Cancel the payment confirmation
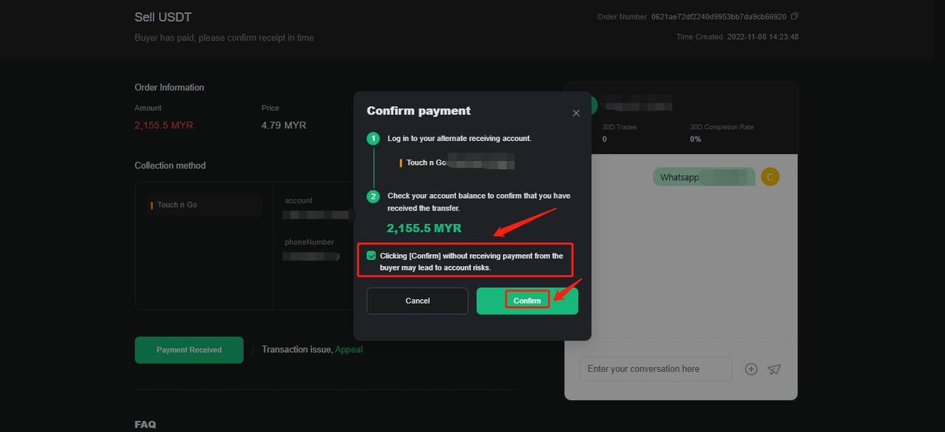Viewport: 945px width, 432px height. point(417,301)
